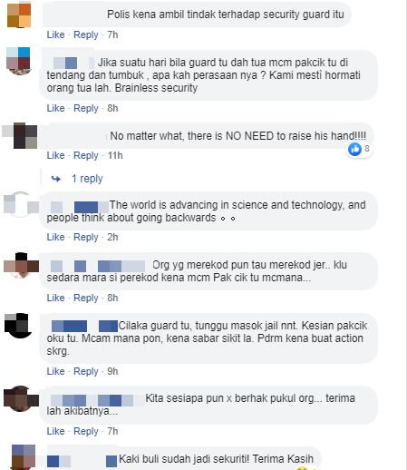Click the thumbs-up reaction icon showing 8 likes

click(354, 149)
